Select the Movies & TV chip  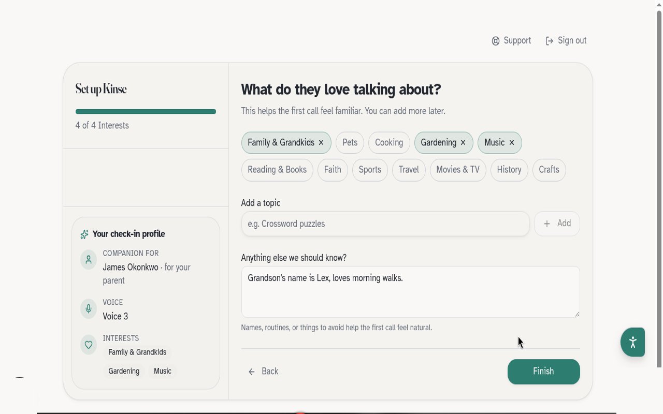[458, 170]
